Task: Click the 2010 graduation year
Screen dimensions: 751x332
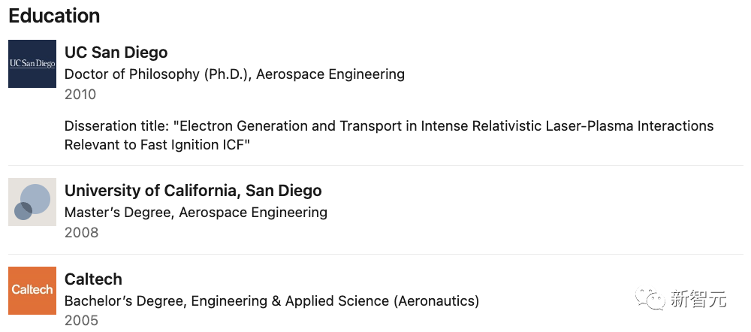Action: tap(80, 95)
